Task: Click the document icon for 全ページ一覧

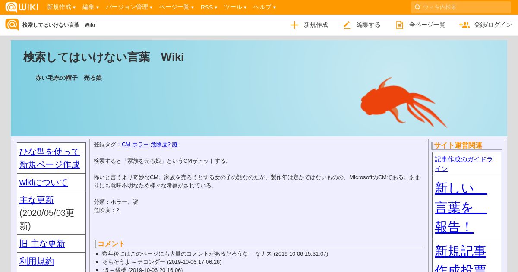Action: (400, 25)
